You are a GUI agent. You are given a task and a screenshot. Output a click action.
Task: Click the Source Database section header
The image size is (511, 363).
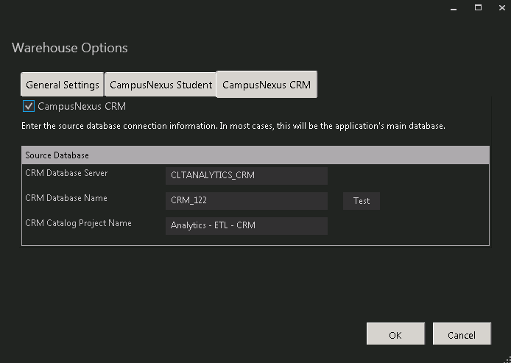click(57, 155)
